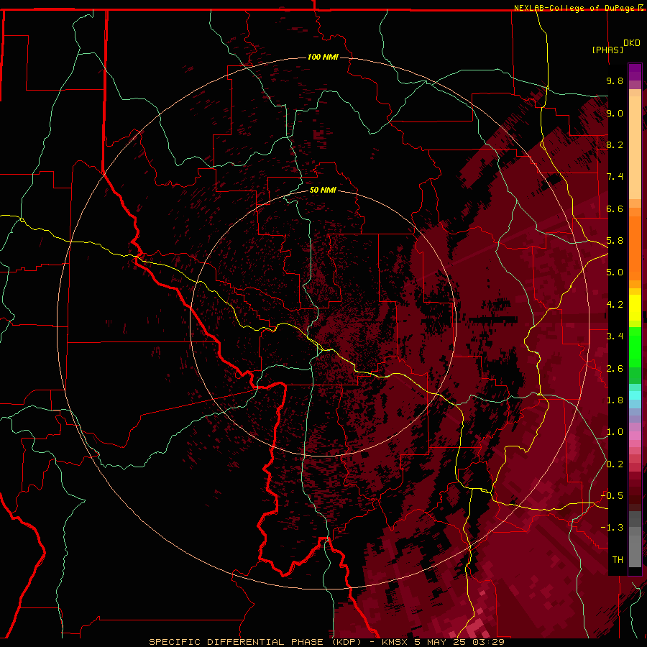Select the 6.6 legend value

615,208
